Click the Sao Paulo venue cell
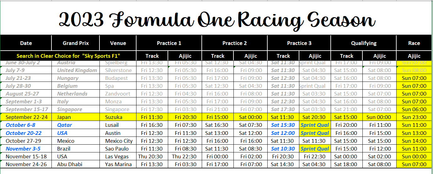This screenshot has height=174, width=433. (x=118, y=149)
